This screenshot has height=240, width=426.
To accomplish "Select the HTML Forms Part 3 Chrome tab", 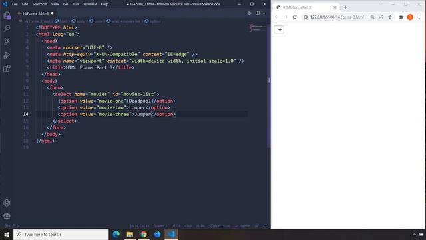I will coord(306,7).
